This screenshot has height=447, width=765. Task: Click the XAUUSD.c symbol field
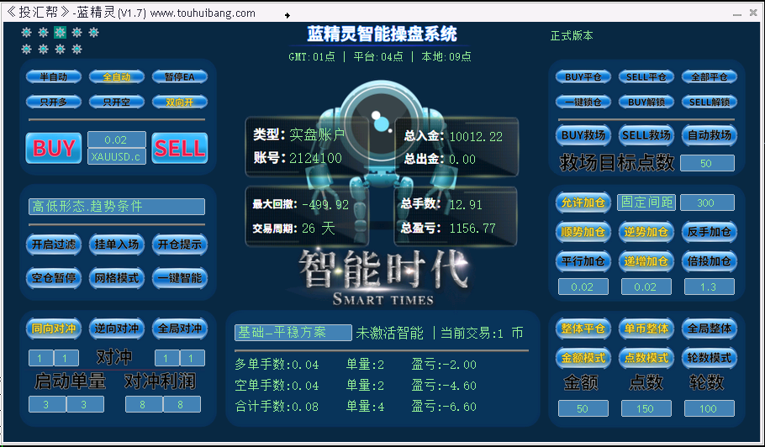pyautogui.click(x=117, y=157)
